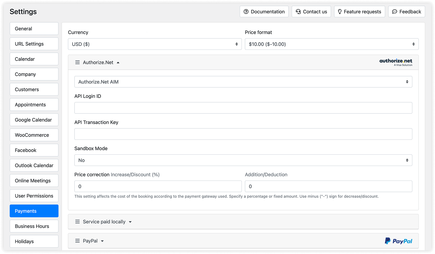Select the Facebook settings tab
Screen dimensions: 435x254
(34, 150)
